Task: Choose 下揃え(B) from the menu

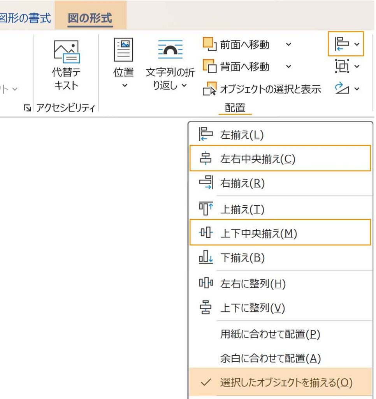Action: click(x=280, y=257)
